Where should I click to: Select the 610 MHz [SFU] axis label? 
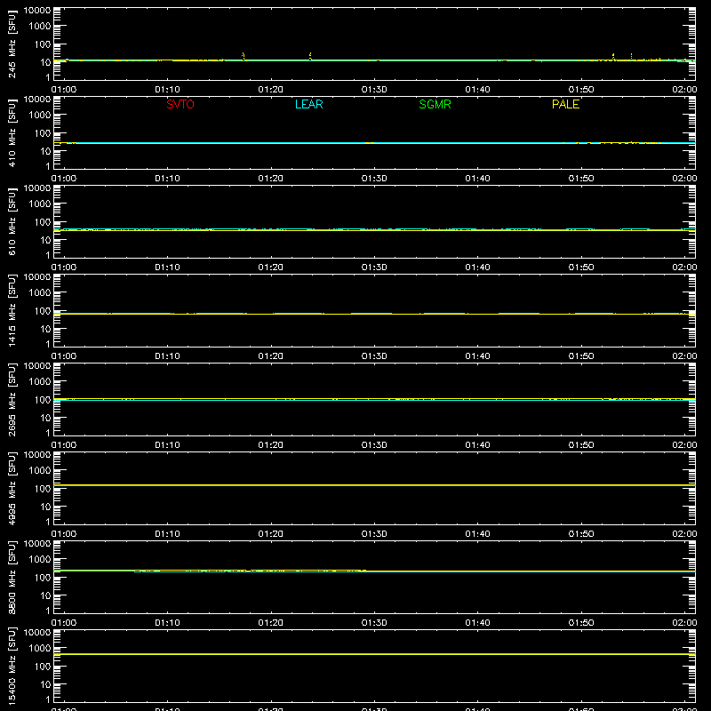click(12, 221)
